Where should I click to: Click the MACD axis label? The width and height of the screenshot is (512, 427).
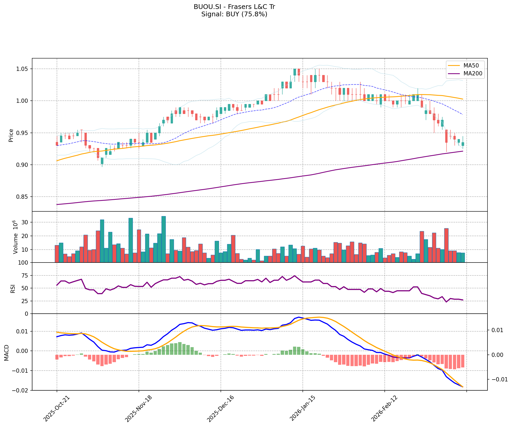(x=7, y=352)
